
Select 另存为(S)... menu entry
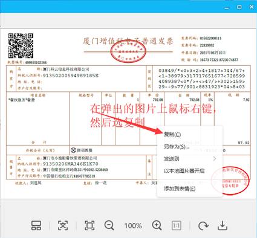point(190,147)
